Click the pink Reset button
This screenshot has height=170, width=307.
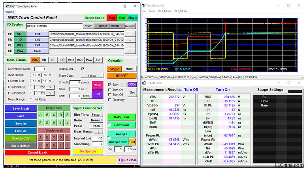click(x=98, y=85)
